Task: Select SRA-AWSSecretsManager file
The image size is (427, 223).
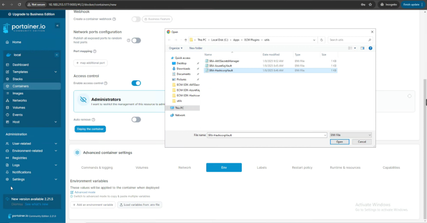Action: [x=224, y=61]
